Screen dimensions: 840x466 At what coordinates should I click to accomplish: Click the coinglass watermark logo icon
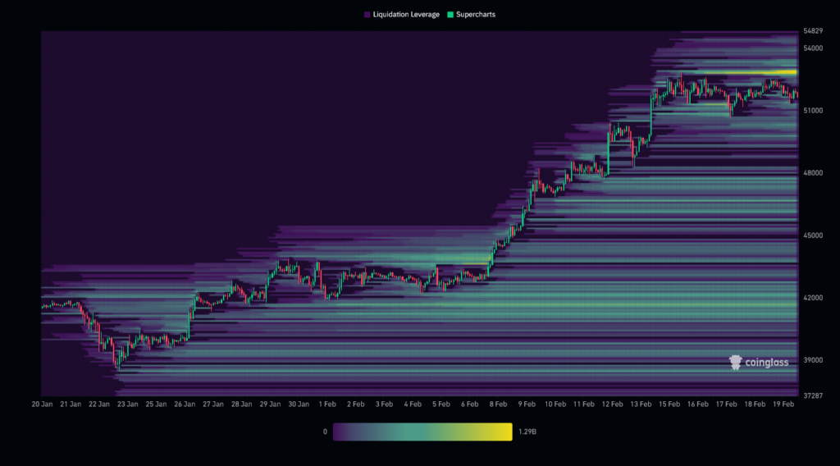coord(736,362)
